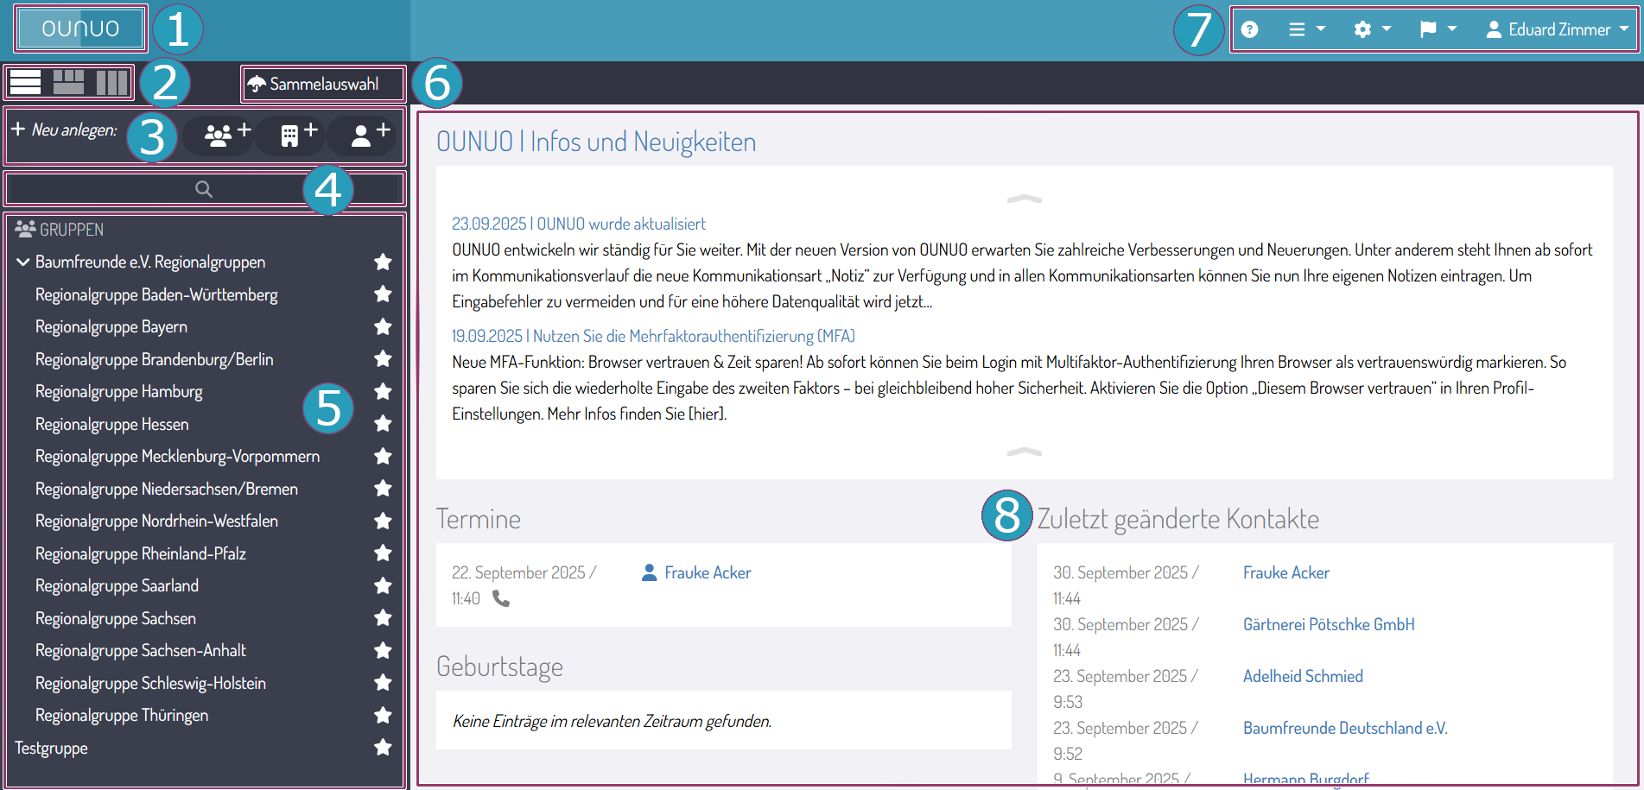1644x790 pixels.
Task: Open the flag dropdown menu
Action: coord(1438,29)
